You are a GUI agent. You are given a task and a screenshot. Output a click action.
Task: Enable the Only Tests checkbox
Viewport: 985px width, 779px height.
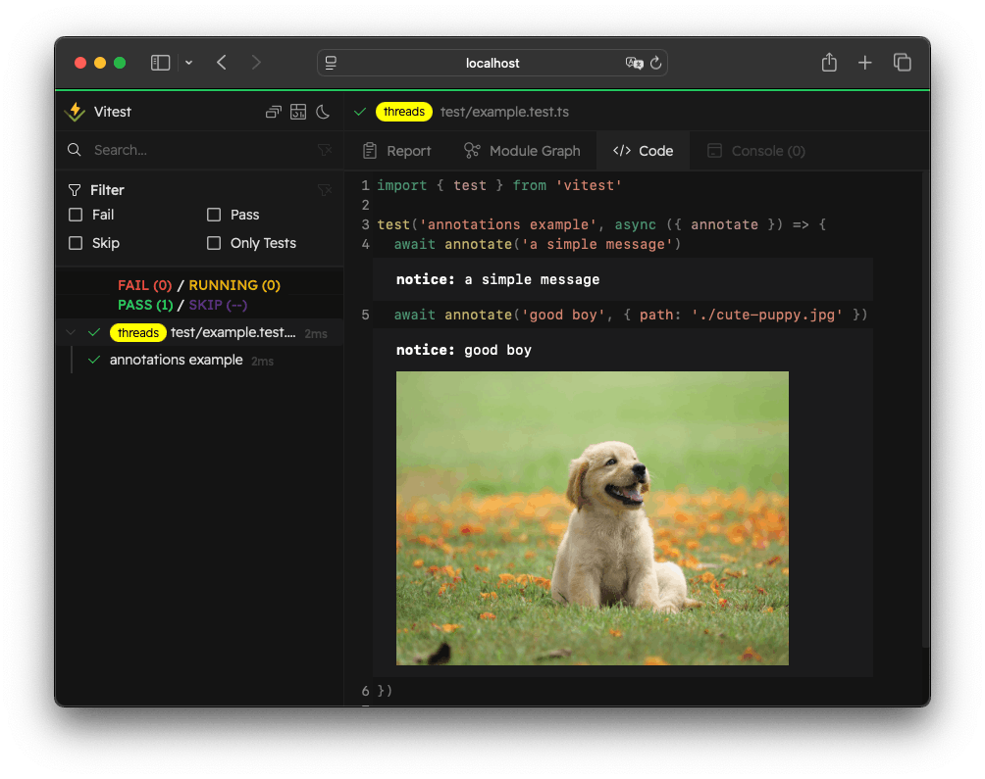point(213,243)
